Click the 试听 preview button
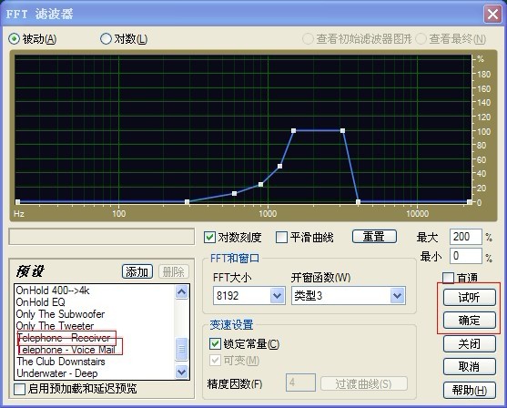 tap(469, 297)
